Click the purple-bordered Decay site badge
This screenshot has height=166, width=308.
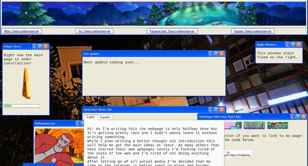[254, 126]
